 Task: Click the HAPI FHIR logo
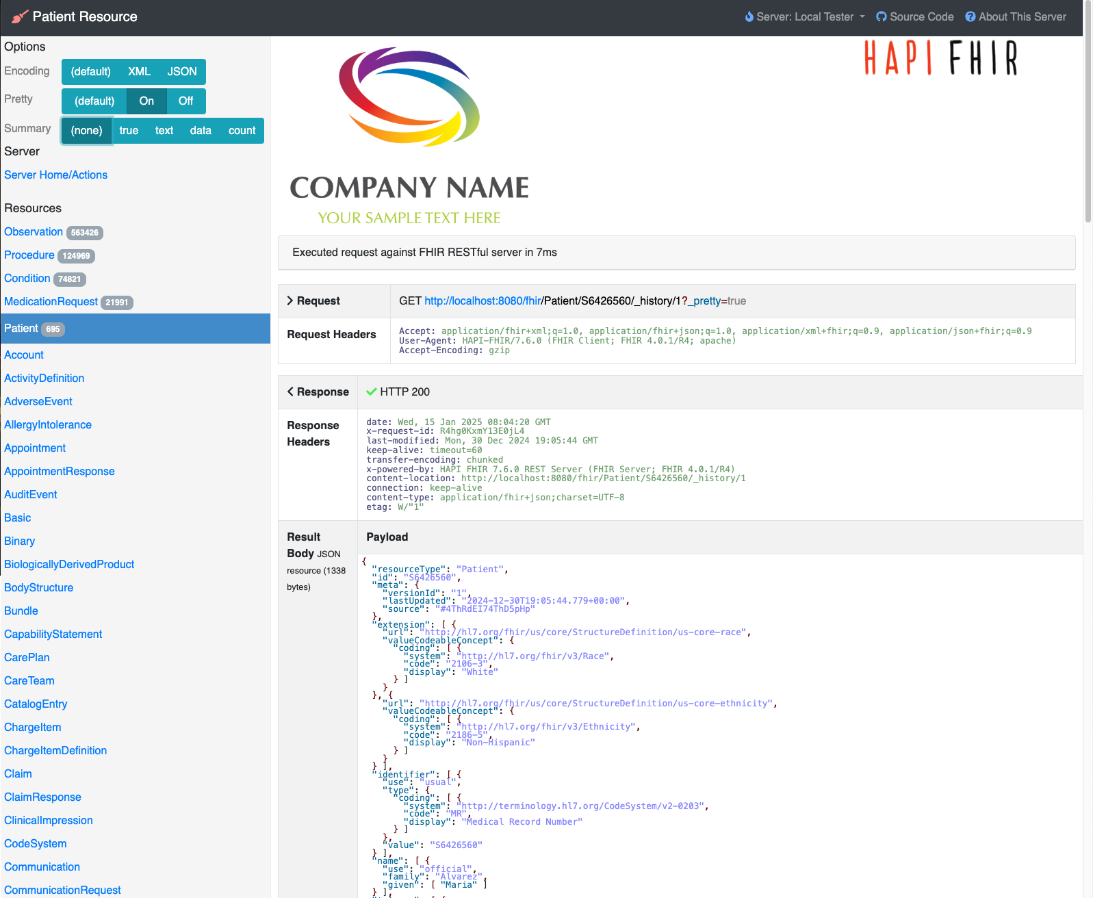tap(940, 58)
